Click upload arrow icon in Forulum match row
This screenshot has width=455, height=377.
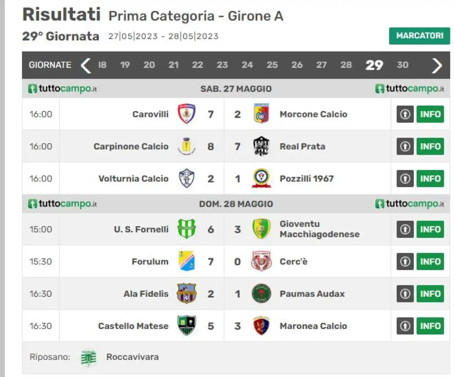click(405, 261)
